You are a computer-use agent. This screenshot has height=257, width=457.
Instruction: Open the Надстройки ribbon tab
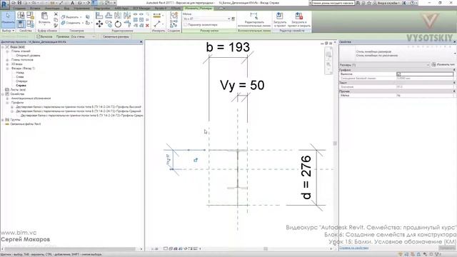[102, 8]
